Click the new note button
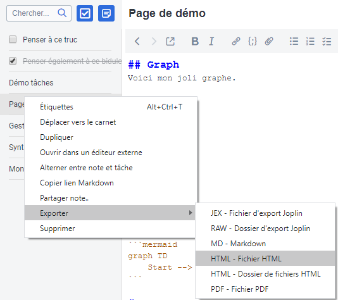Screen dimensions: 338x300 tap(106, 13)
